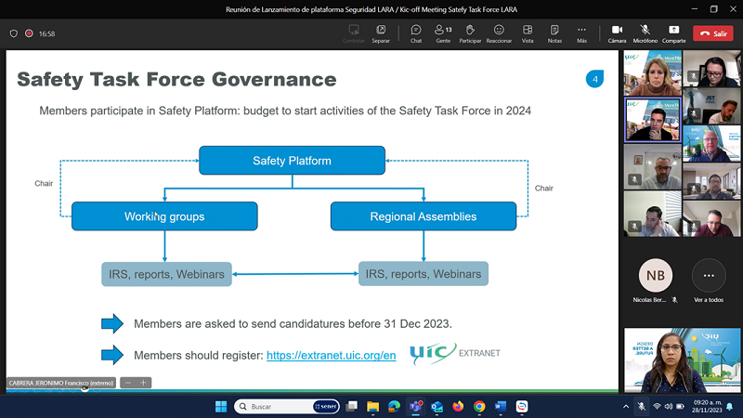Launch Firefox from the taskbar
743x418 pixels.
pos(458,407)
